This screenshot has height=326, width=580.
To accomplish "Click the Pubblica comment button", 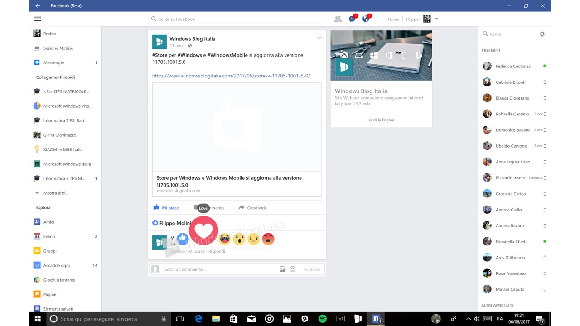I will [x=312, y=269].
